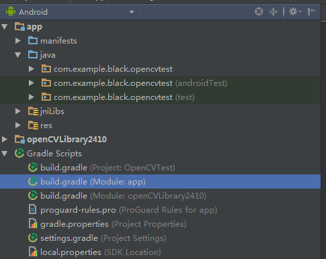Open build.gradle (Project: OpenCVTest)
This screenshot has height=259, width=326.
[108, 168]
